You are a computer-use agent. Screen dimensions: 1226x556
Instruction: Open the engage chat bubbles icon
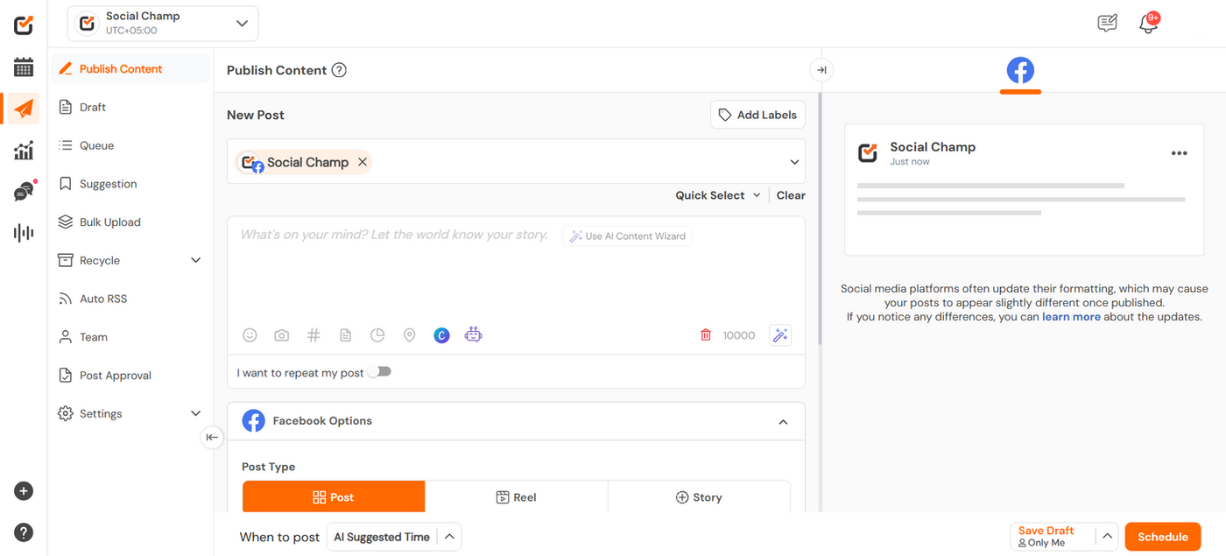click(24, 192)
